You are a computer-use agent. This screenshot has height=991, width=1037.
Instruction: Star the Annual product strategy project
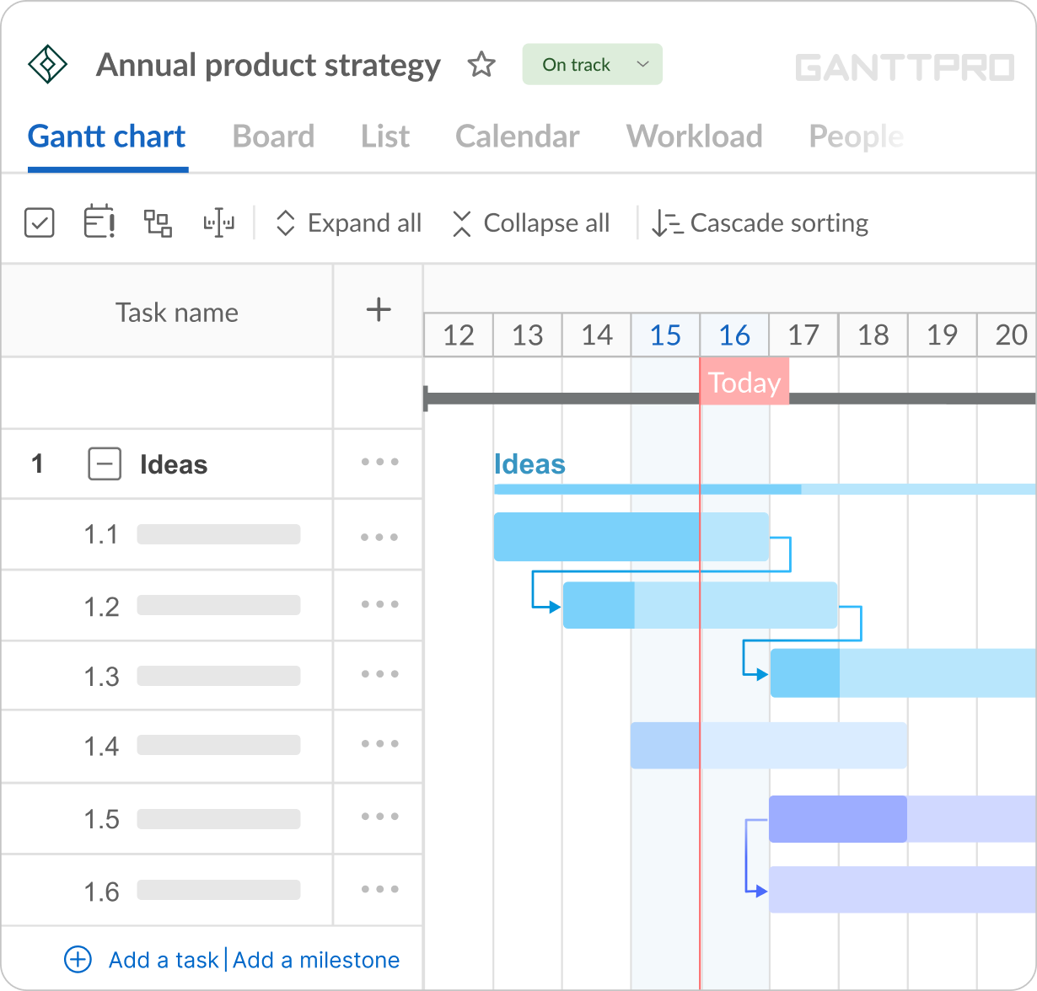tap(481, 64)
